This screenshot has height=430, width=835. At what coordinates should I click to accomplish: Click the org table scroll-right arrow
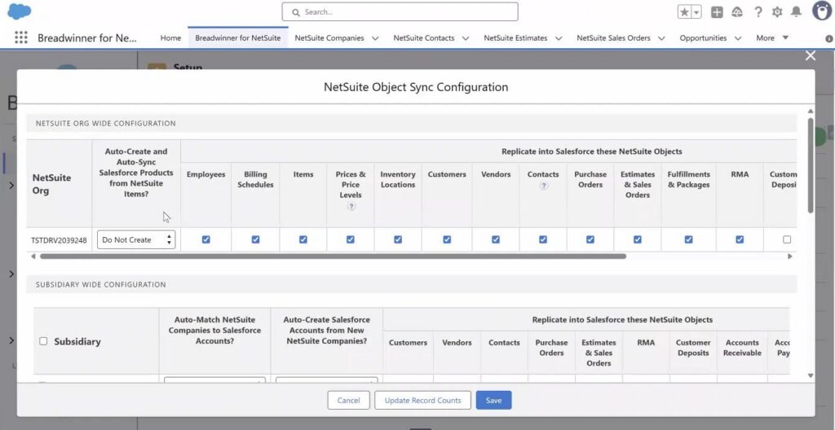(789, 257)
